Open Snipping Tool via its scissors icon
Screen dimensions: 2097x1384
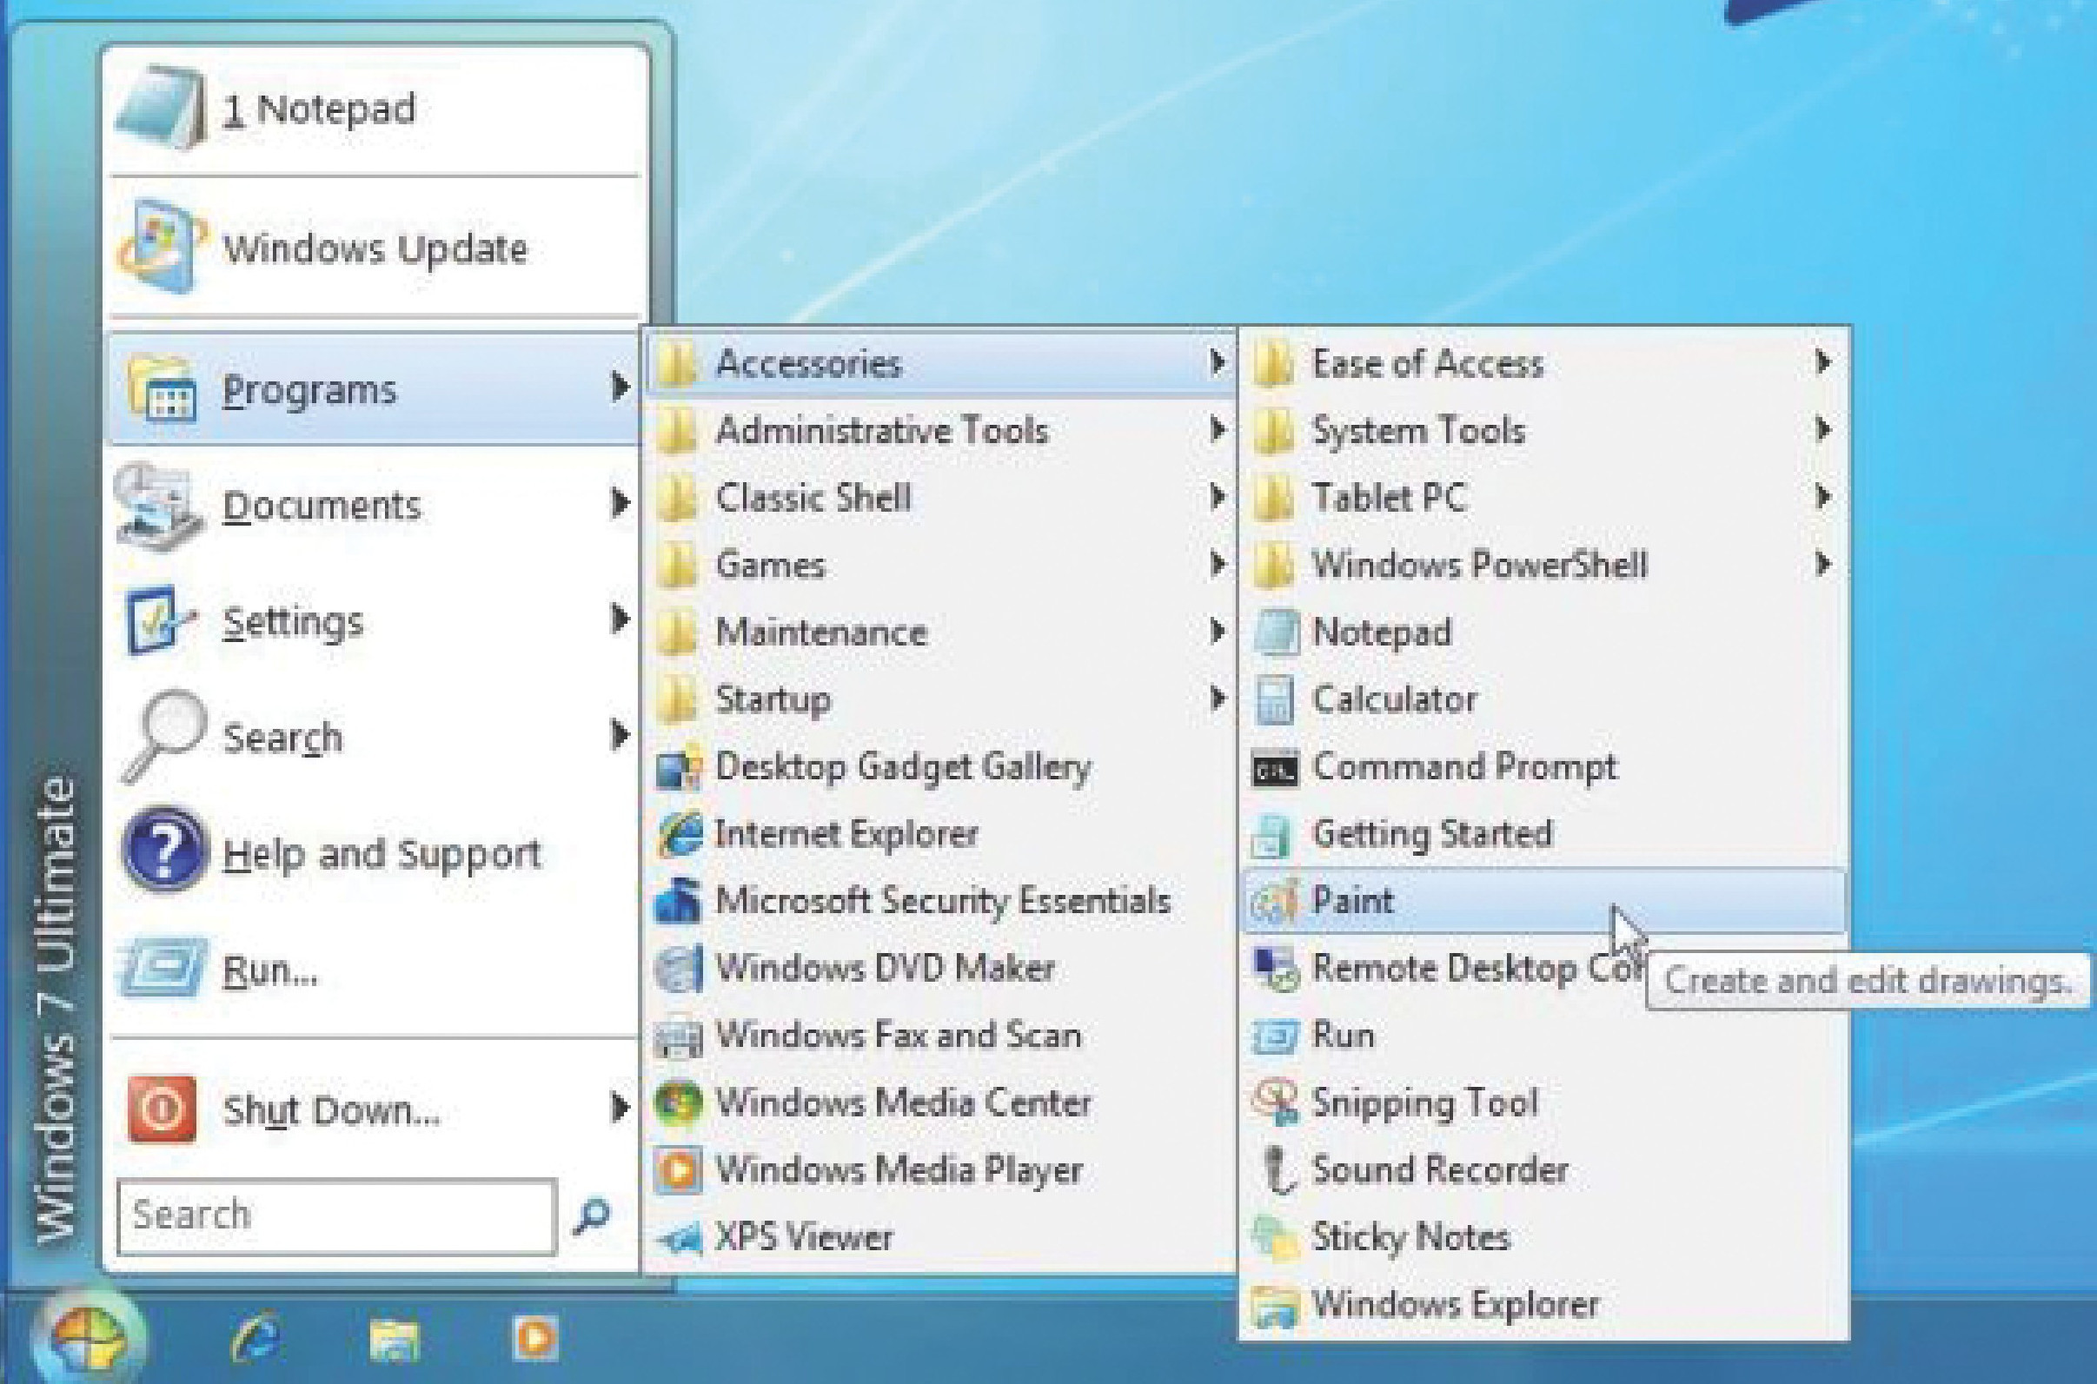pos(1274,1103)
